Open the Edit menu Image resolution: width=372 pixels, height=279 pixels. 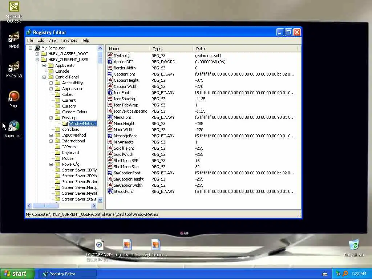41,40
